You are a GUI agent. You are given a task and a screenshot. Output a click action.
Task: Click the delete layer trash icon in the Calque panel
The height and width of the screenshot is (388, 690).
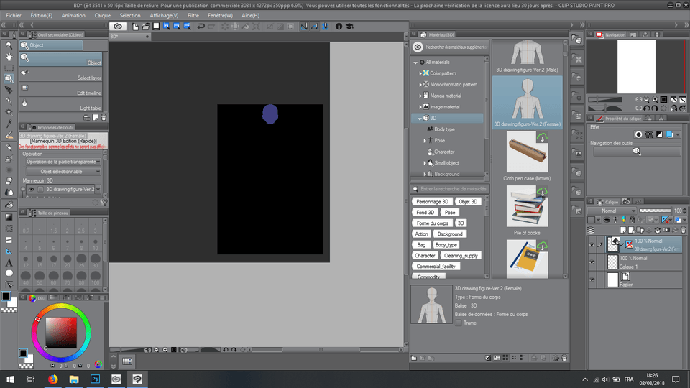pyautogui.click(x=683, y=230)
